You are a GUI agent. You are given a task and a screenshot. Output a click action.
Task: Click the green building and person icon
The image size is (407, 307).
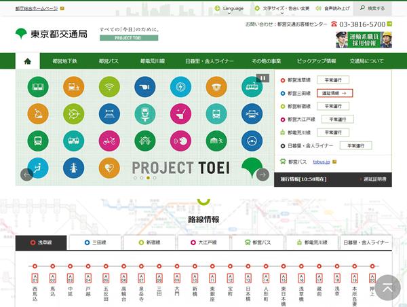coord(216,141)
